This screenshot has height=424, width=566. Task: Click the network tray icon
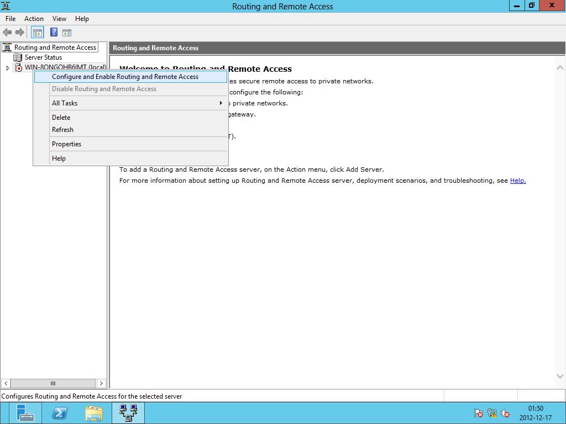pos(492,413)
